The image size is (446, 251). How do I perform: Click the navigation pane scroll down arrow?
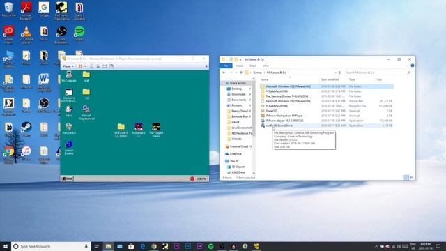pyautogui.click(x=254, y=173)
